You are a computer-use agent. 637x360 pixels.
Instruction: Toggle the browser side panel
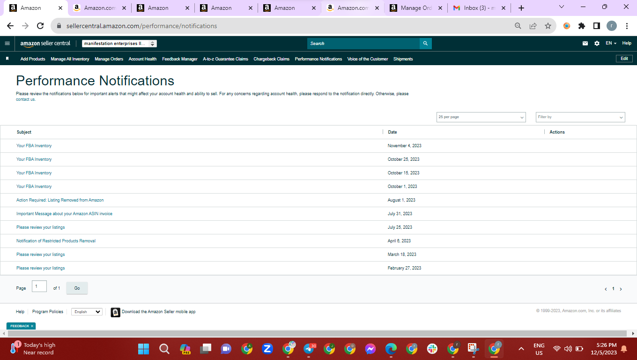pyautogui.click(x=597, y=26)
